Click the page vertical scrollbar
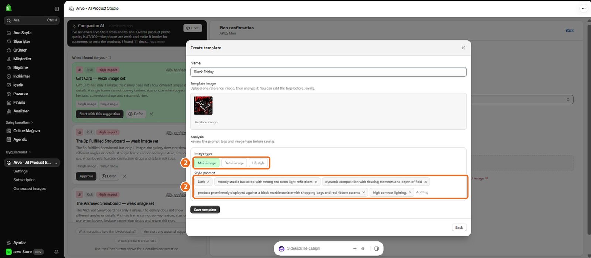This screenshot has height=258, width=591. pos(589,129)
